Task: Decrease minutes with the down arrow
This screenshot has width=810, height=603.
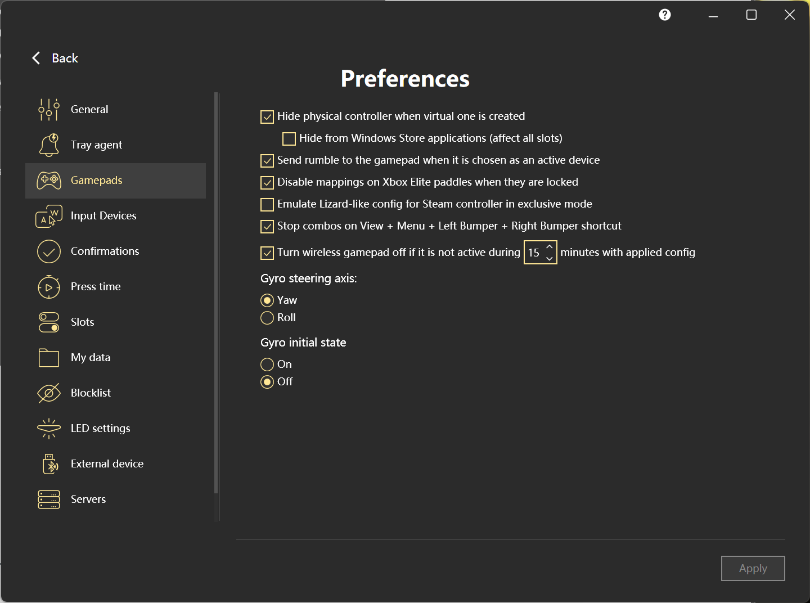Action: [x=550, y=258]
